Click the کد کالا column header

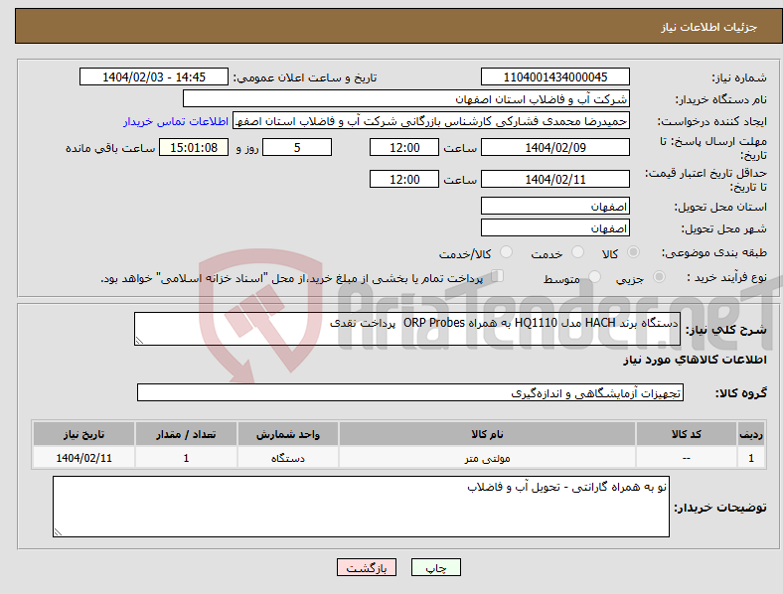687,434
